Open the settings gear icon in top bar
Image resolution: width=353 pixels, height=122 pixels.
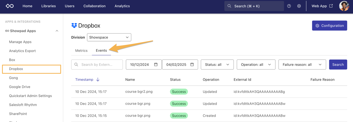299,6
